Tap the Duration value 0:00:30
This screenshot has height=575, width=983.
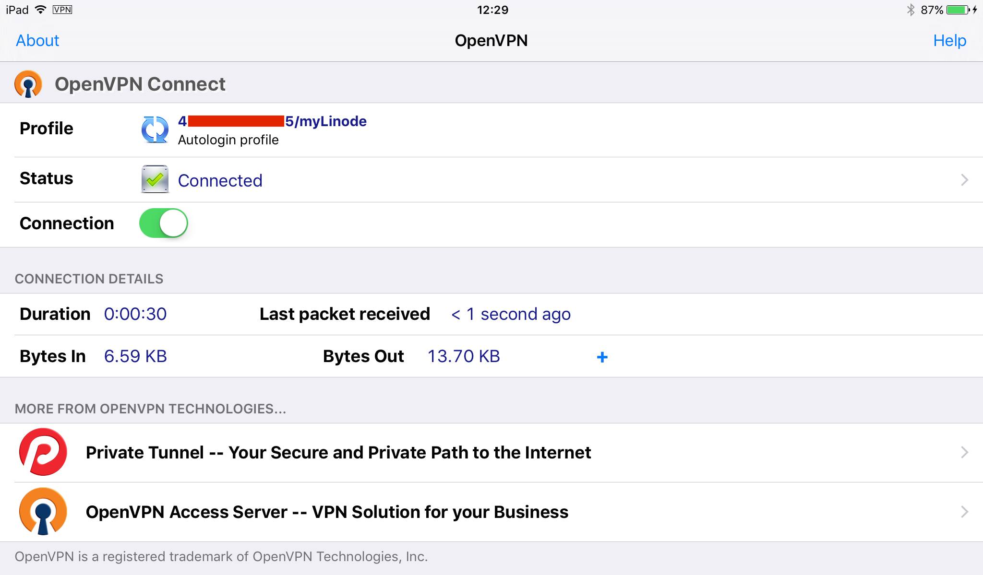coord(136,314)
